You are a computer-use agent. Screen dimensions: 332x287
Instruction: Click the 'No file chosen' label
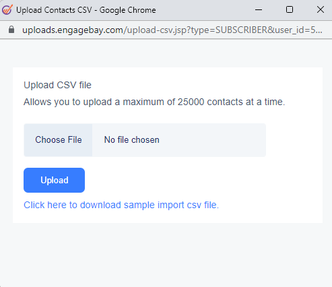point(132,140)
